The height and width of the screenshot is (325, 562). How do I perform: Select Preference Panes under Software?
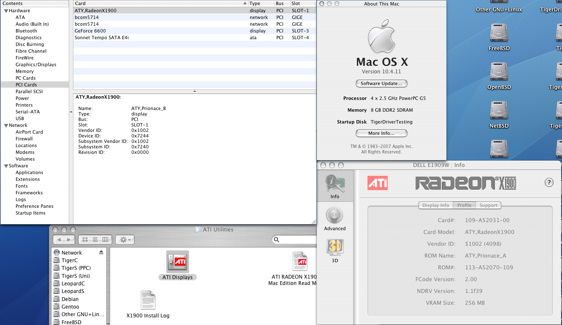[x=35, y=206]
